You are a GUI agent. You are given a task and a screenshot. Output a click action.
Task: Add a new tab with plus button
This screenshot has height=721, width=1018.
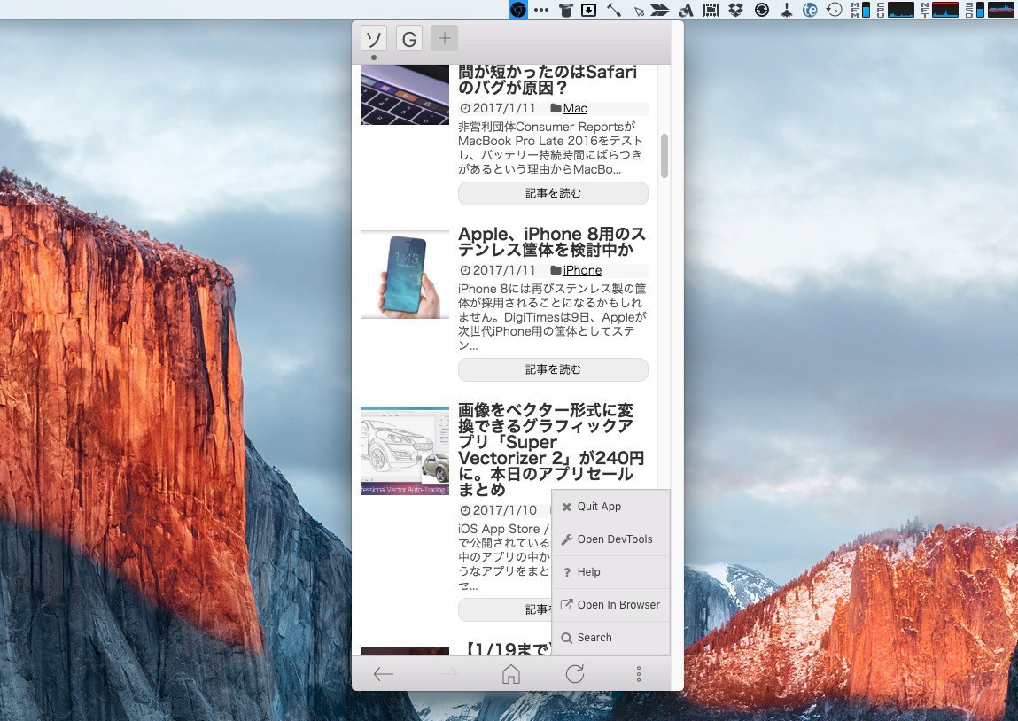pos(445,38)
